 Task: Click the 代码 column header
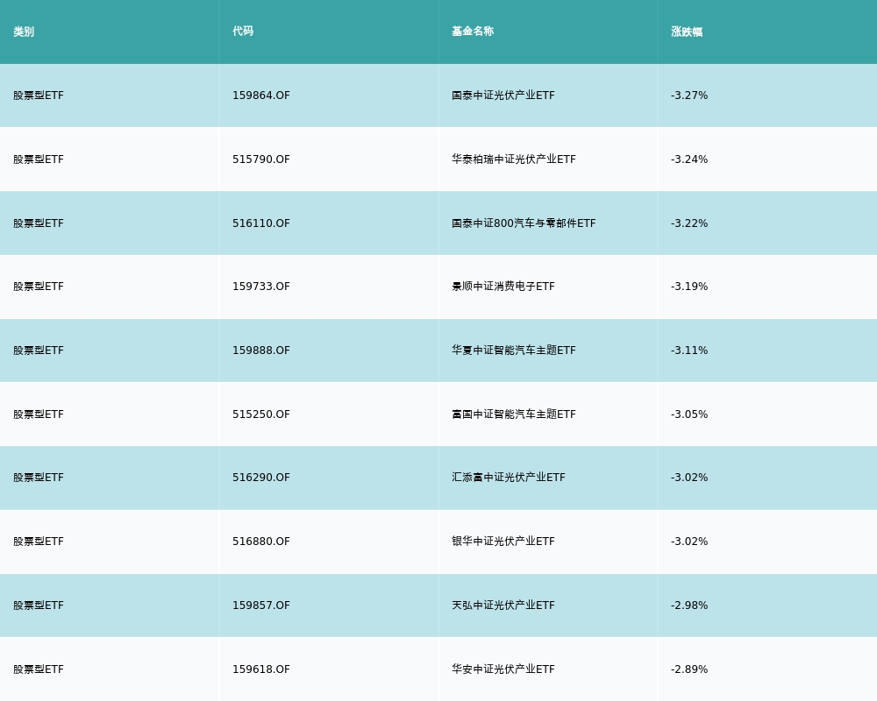(243, 32)
